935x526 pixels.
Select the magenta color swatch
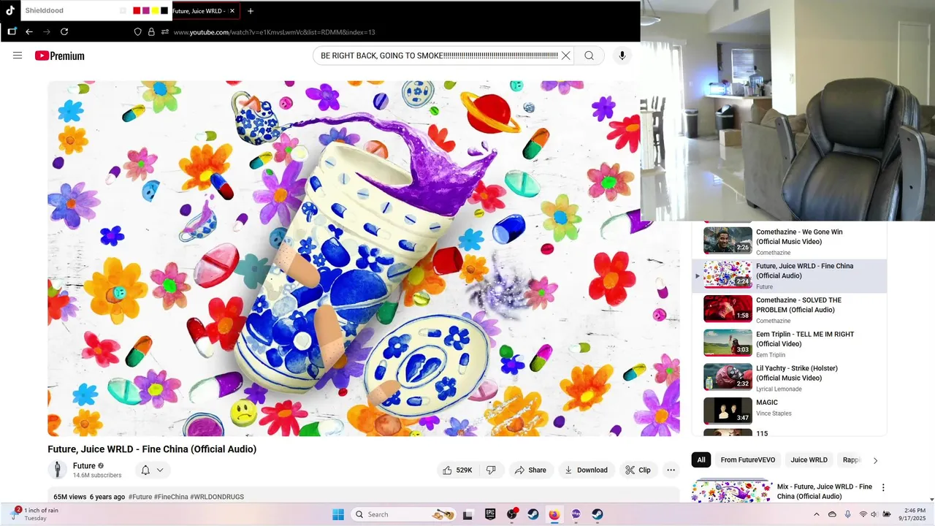click(146, 11)
